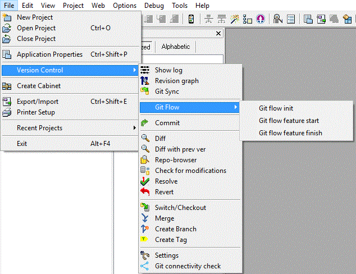The width and height of the screenshot is (356, 274).
Task: Click the Export/Import icon in the File menu
Action: [7, 102]
